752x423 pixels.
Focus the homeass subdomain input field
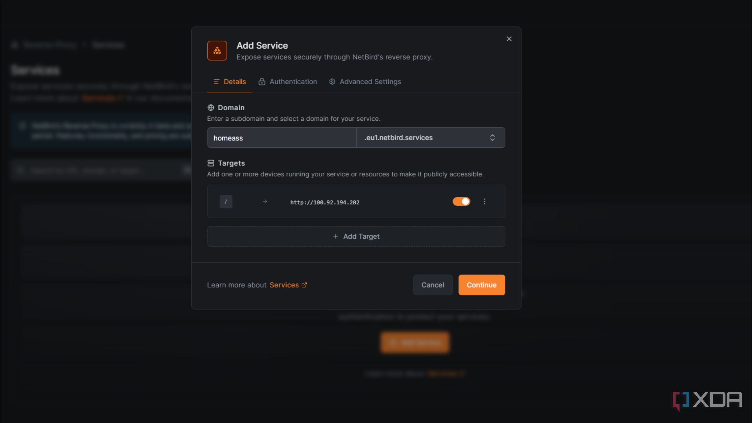[282, 138]
